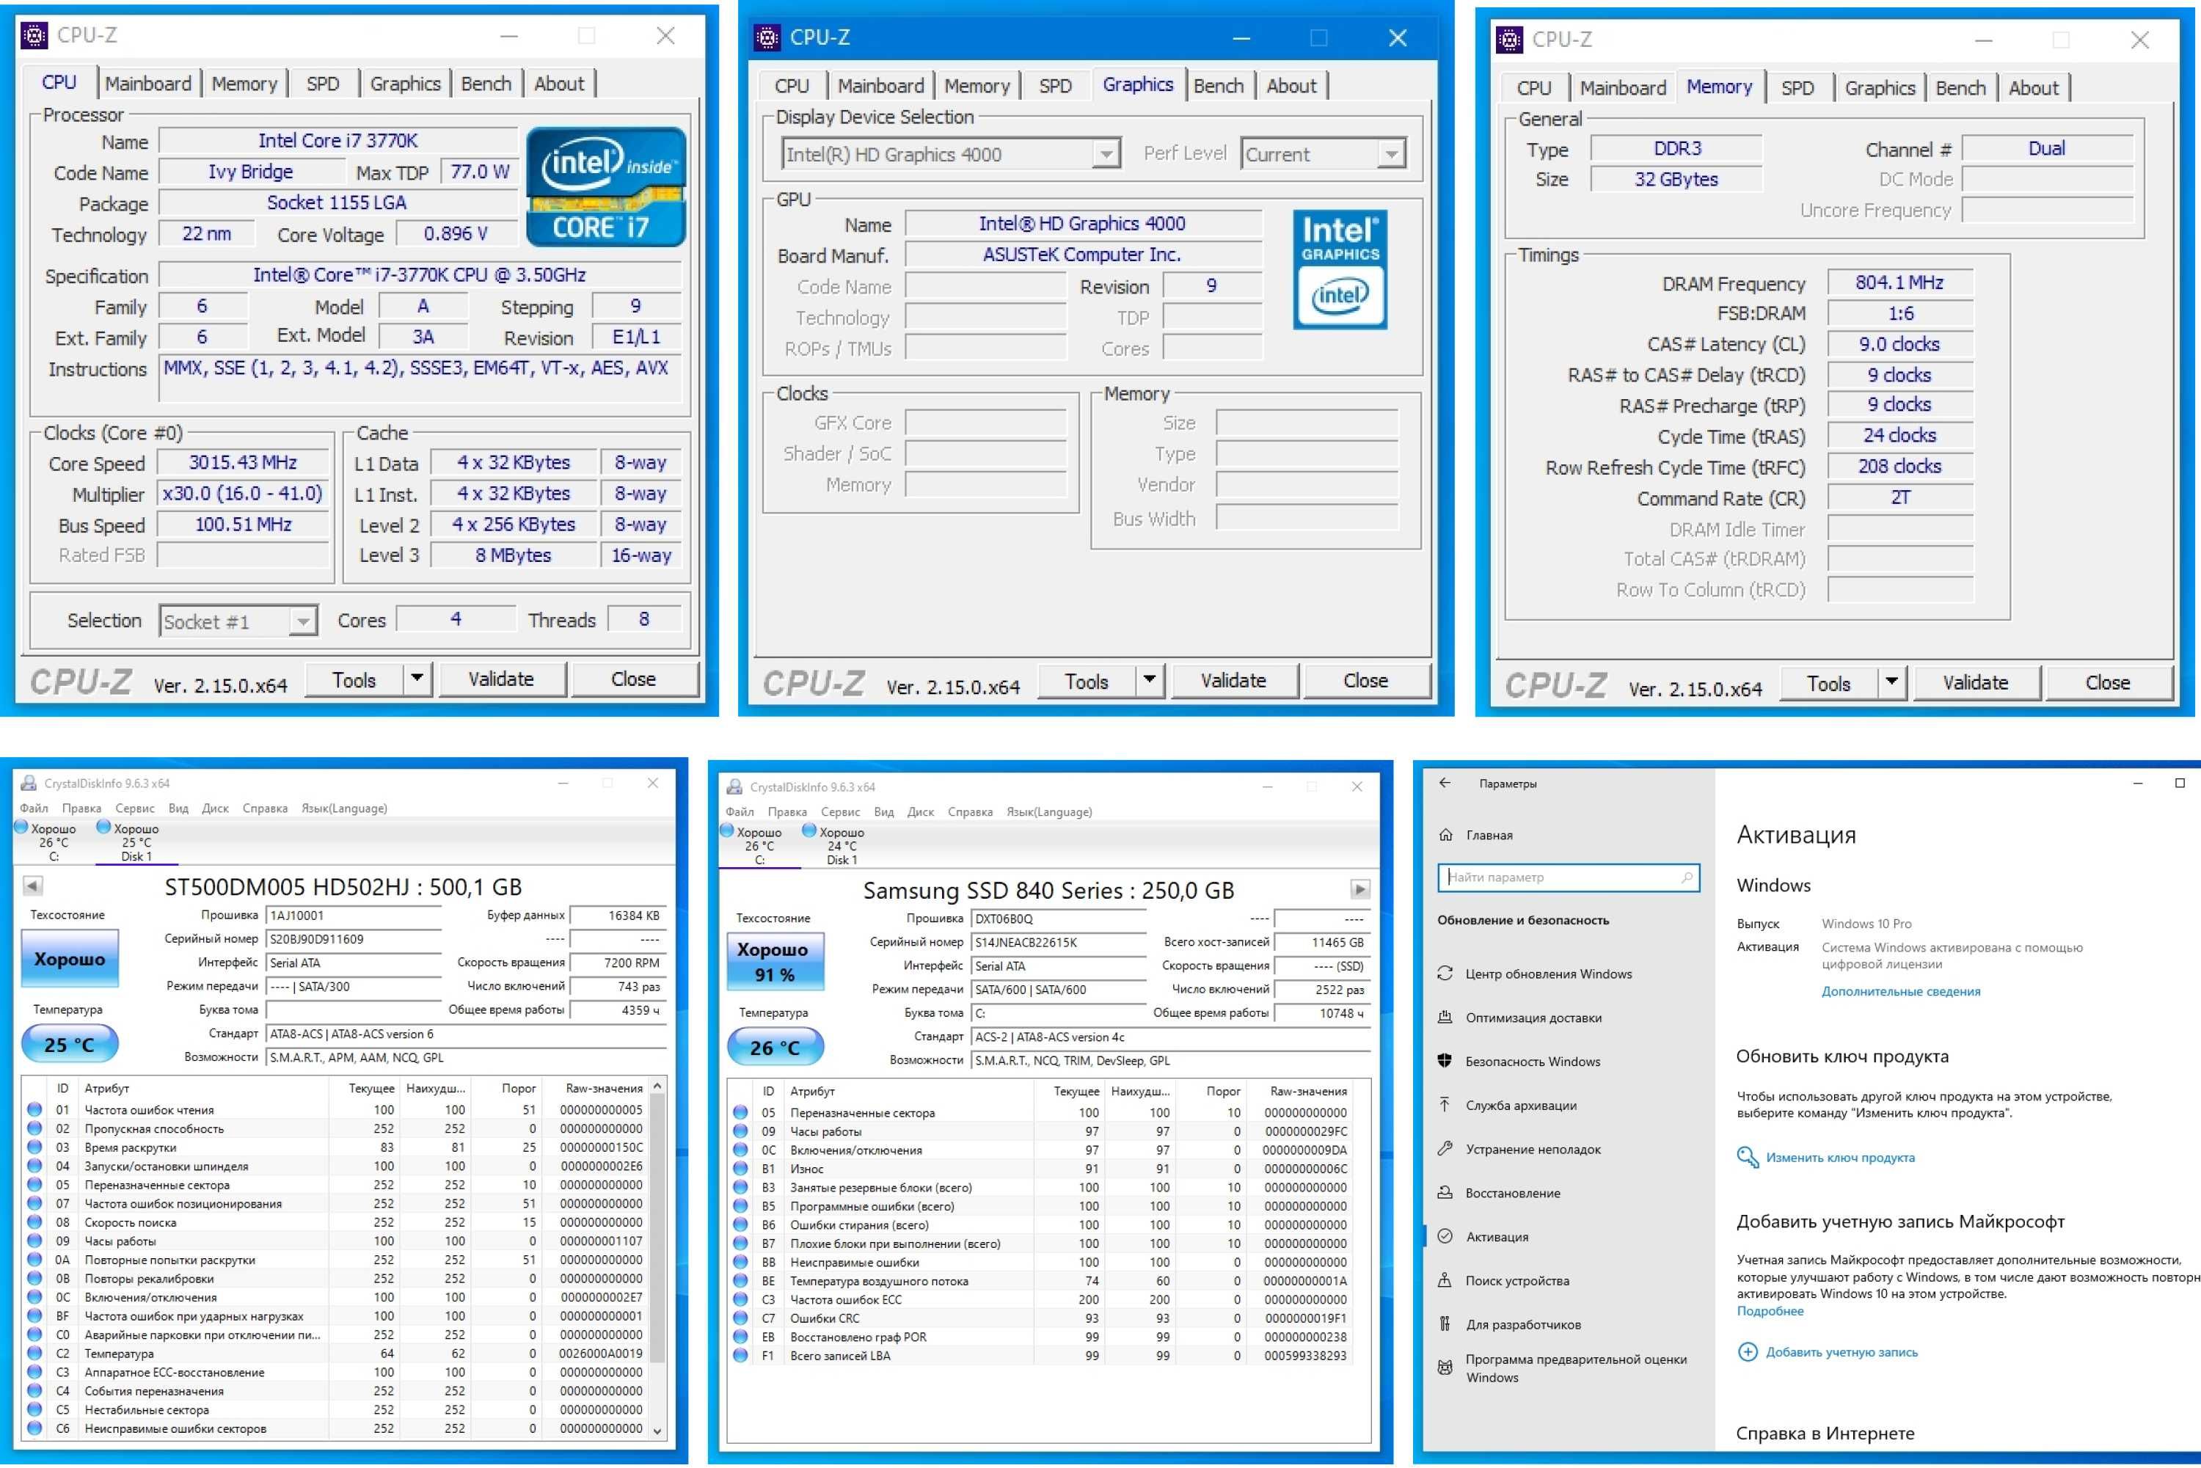Click Добавить учетную запись link
Viewport: 2201px width, 1468px height.
[x=1842, y=1352]
